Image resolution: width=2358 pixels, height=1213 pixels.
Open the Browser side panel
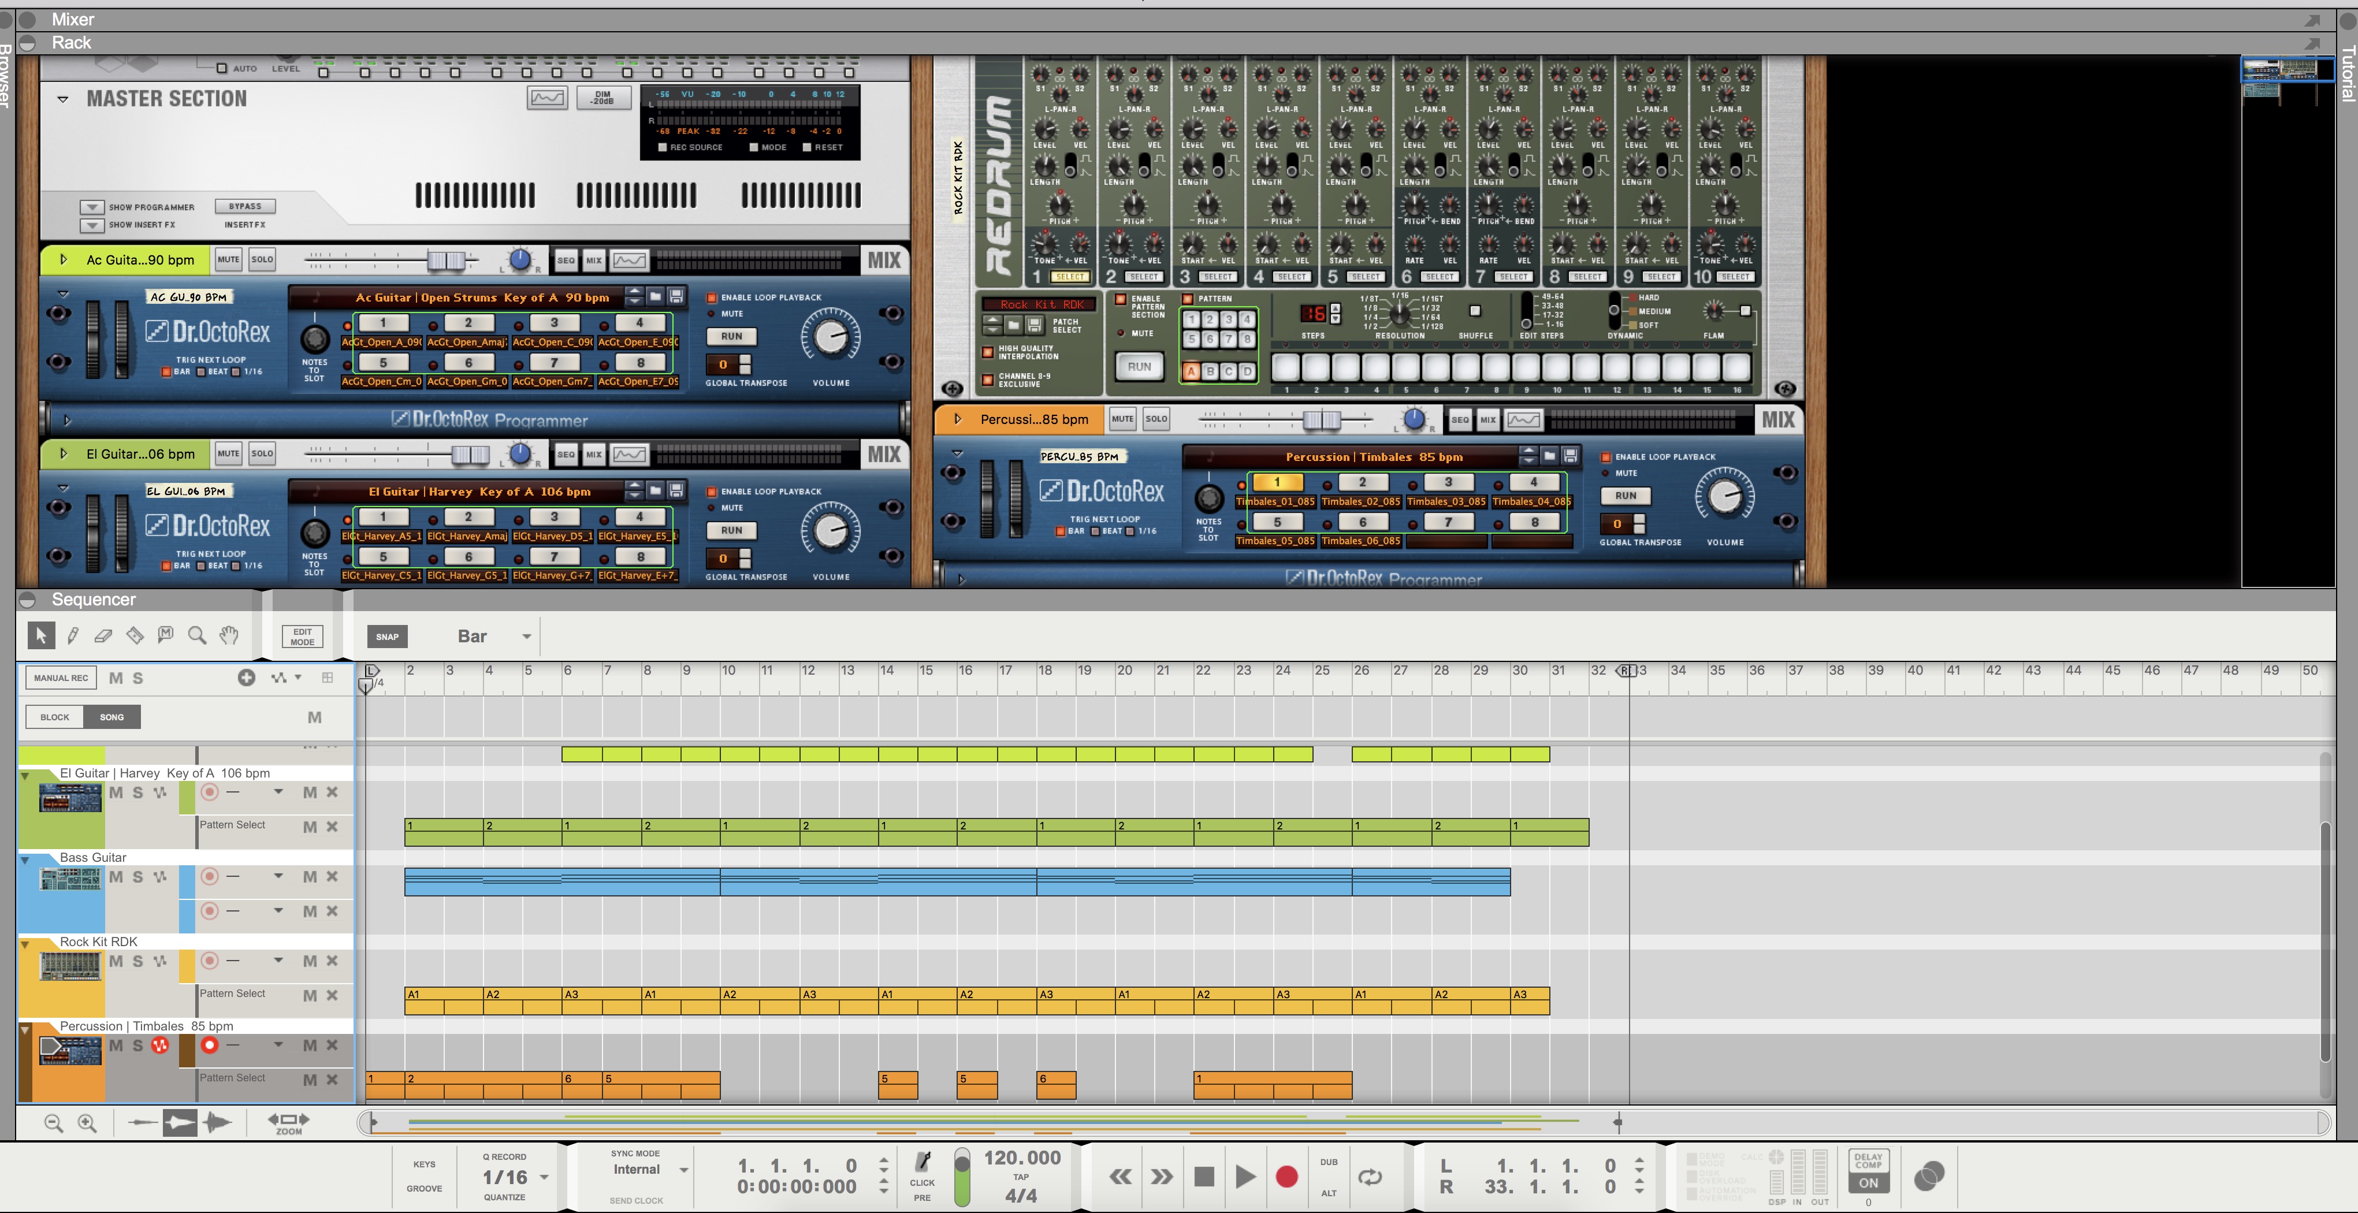tap(6, 77)
